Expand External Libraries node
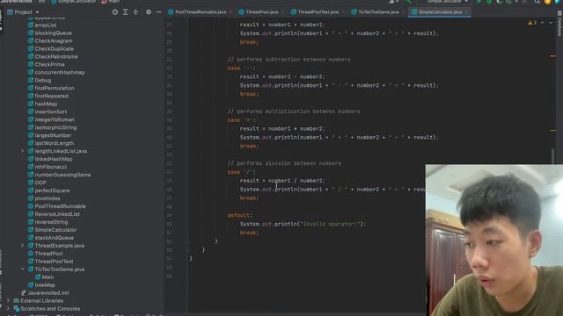 point(8,300)
